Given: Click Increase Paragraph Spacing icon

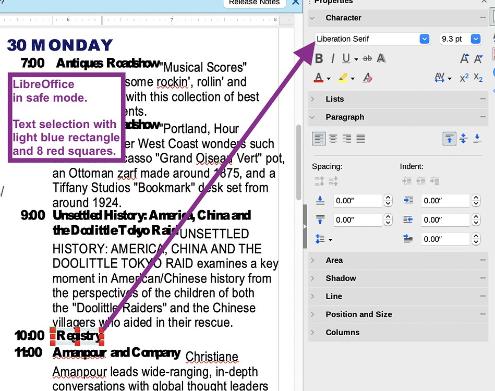Looking at the screenshot, I should (319, 181).
